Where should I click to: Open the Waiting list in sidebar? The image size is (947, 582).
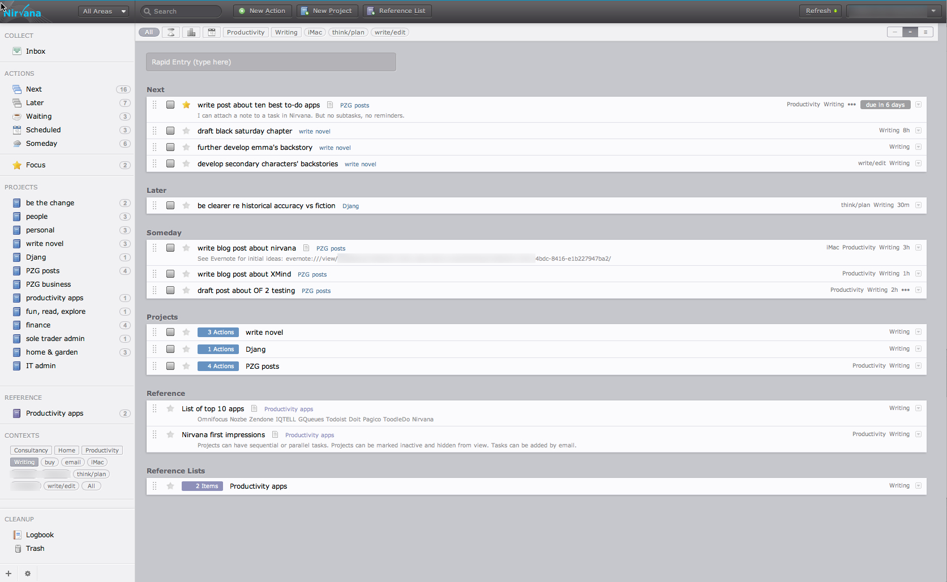coord(38,117)
